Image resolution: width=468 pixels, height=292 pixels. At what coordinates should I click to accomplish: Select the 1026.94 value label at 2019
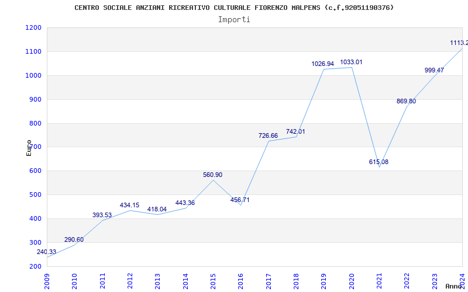click(322, 64)
